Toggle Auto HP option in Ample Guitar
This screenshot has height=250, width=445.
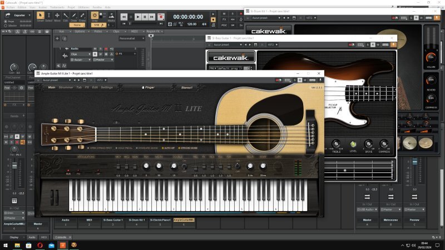pyautogui.click(x=169, y=148)
